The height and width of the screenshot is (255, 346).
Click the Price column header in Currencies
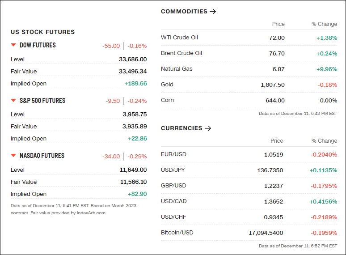277,141
